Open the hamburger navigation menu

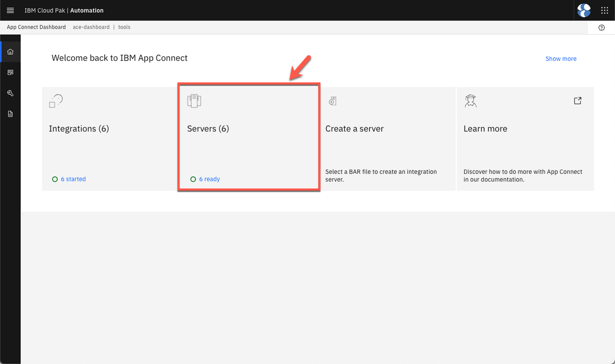10,10
